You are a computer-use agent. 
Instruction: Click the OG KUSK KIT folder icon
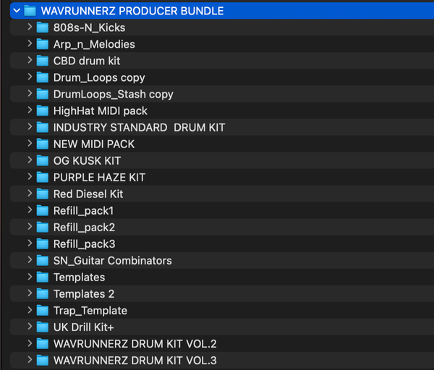43,160
